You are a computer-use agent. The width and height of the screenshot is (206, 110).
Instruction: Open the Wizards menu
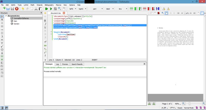click(x=40, y=5)
